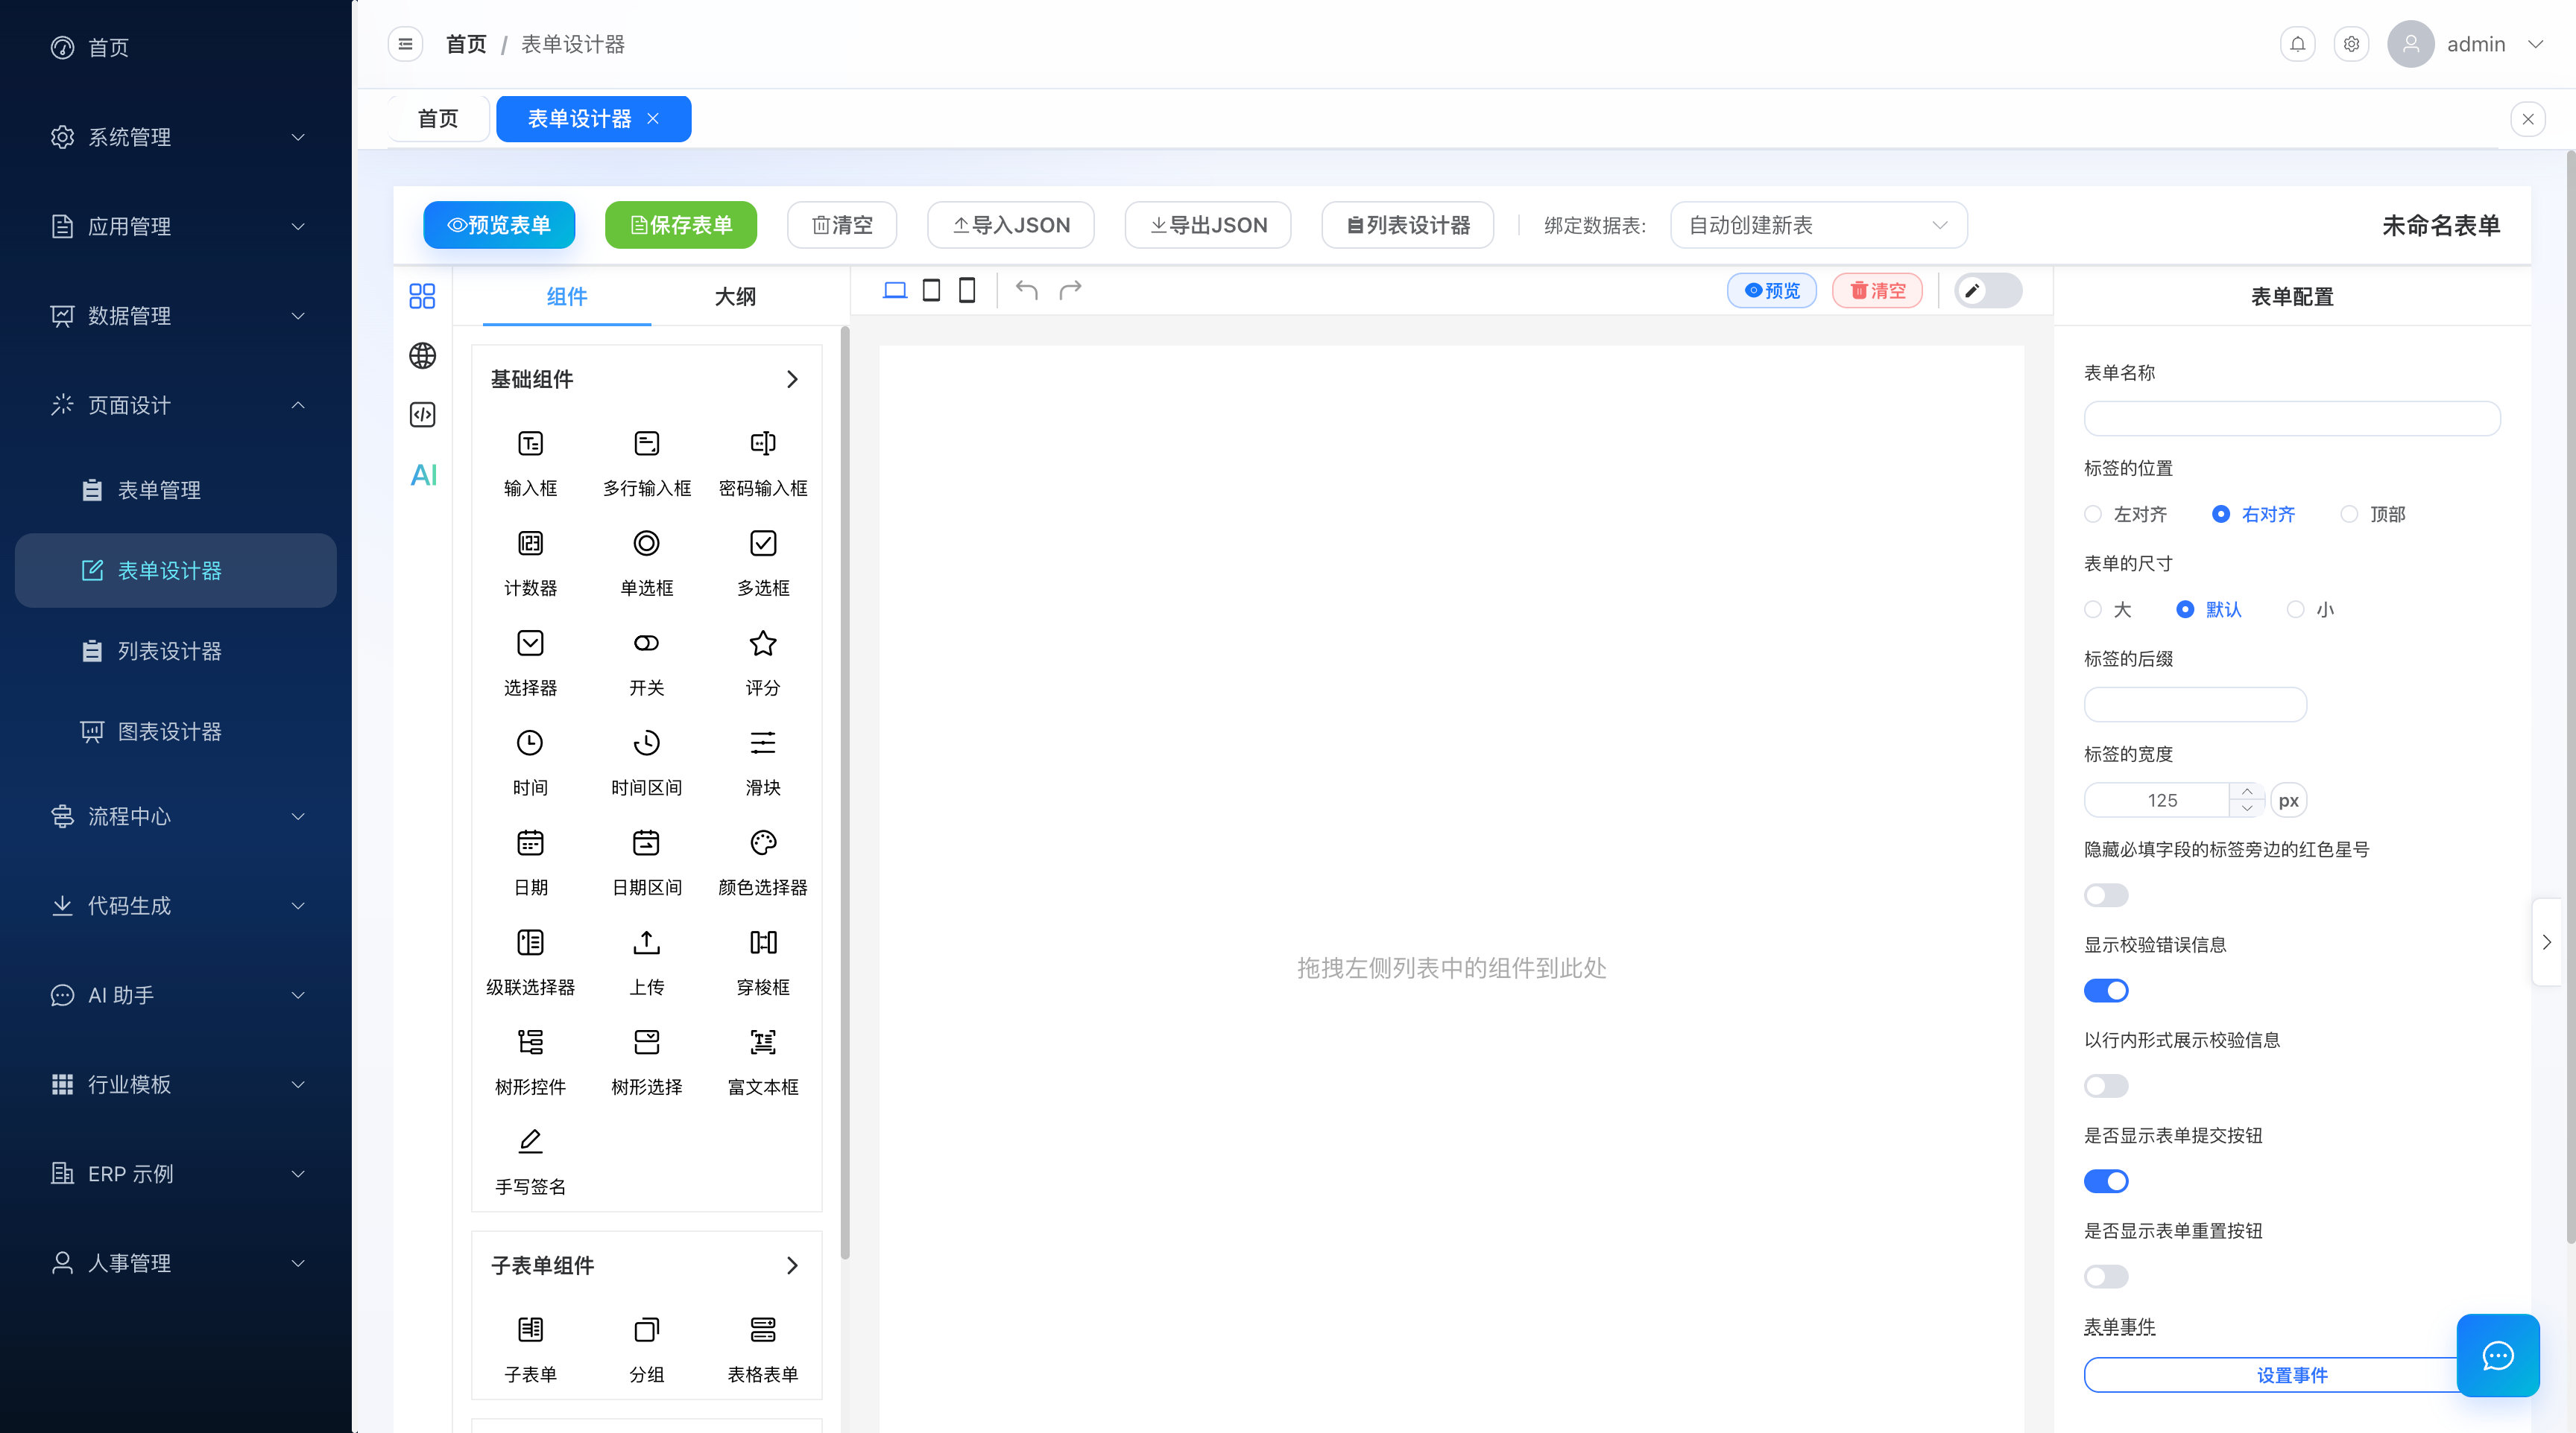Click the 导出JSON button
The image size is (2576, 1433).
click(1208, 226)
